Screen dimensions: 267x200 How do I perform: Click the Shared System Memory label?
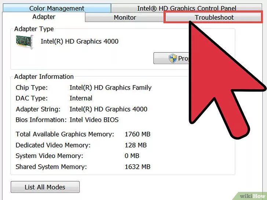[x=51, y=167]
